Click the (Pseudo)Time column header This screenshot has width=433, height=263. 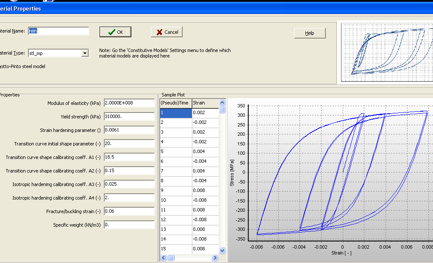pos(176,103)
